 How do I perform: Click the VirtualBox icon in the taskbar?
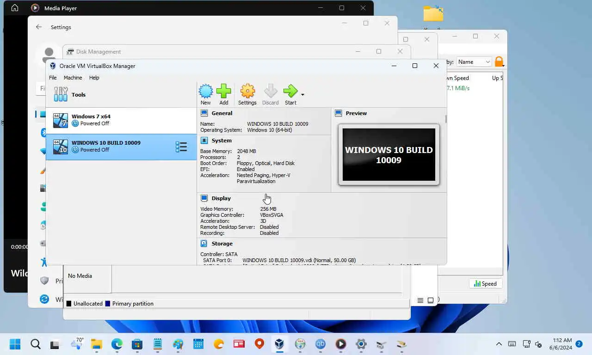[279, 344]
